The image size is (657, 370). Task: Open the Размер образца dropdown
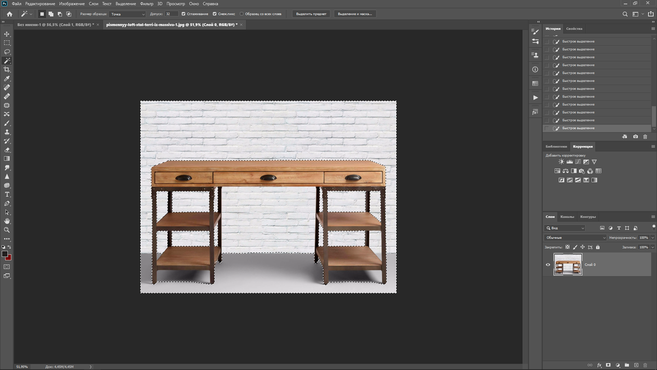click(128, 14)
